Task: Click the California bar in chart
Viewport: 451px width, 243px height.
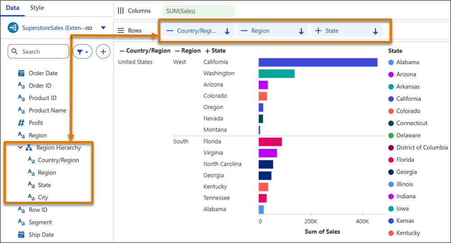Action: click(x=318, y=62)
